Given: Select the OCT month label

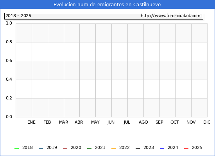Looking at the screenshot, I should (175, 122).
